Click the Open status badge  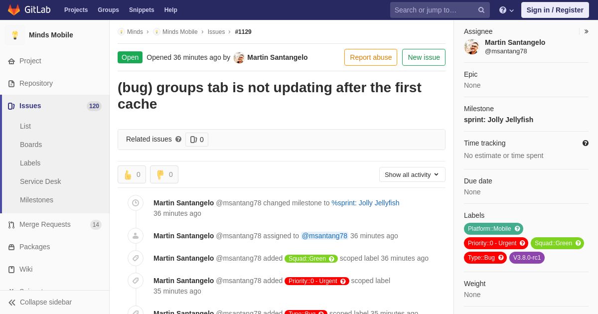tap(130, 57)
